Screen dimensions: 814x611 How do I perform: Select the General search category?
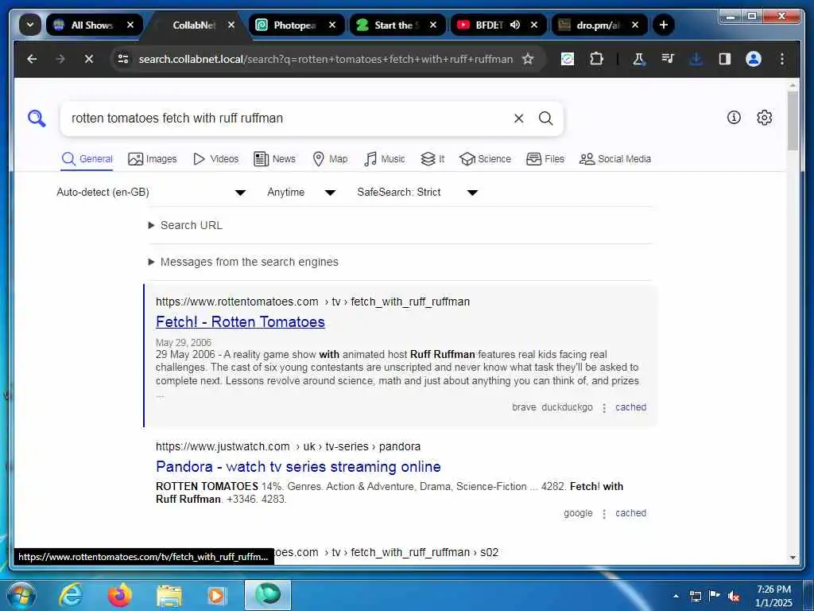coord(87,159)
